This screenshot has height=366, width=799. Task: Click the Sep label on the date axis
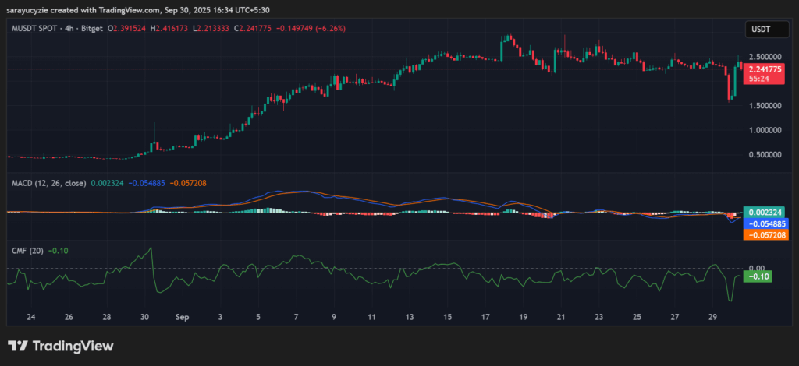click(182, 318)
